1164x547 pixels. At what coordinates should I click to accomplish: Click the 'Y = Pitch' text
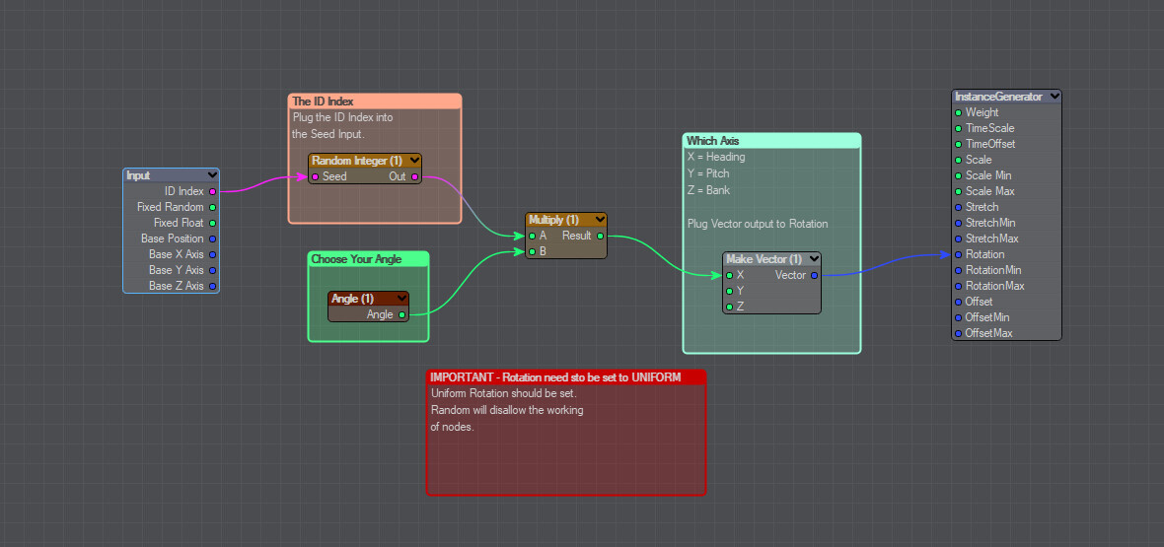pyautogui.click(x=708, y=172)
